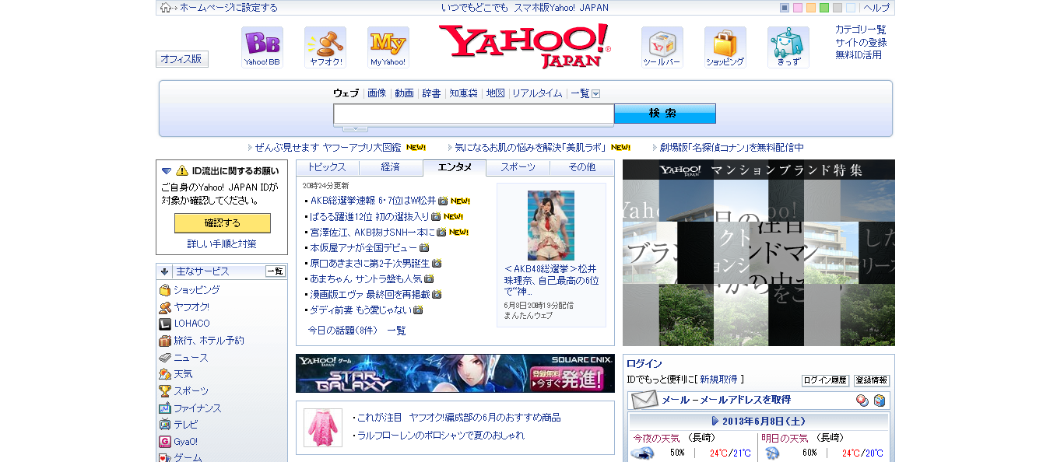Open the マンションブランド特集 ad banner
The image size is (1050, 462).
[x=759, y=253]
